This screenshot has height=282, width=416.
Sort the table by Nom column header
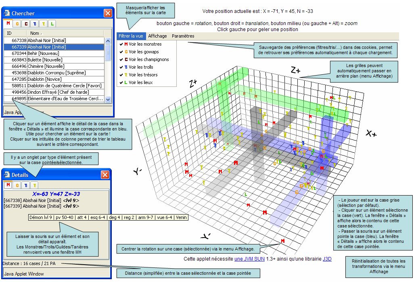click(x=65, y=33)
